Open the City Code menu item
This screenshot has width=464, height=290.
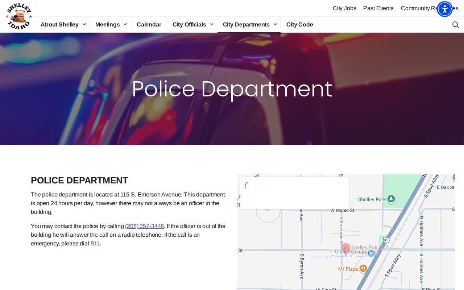300,24
